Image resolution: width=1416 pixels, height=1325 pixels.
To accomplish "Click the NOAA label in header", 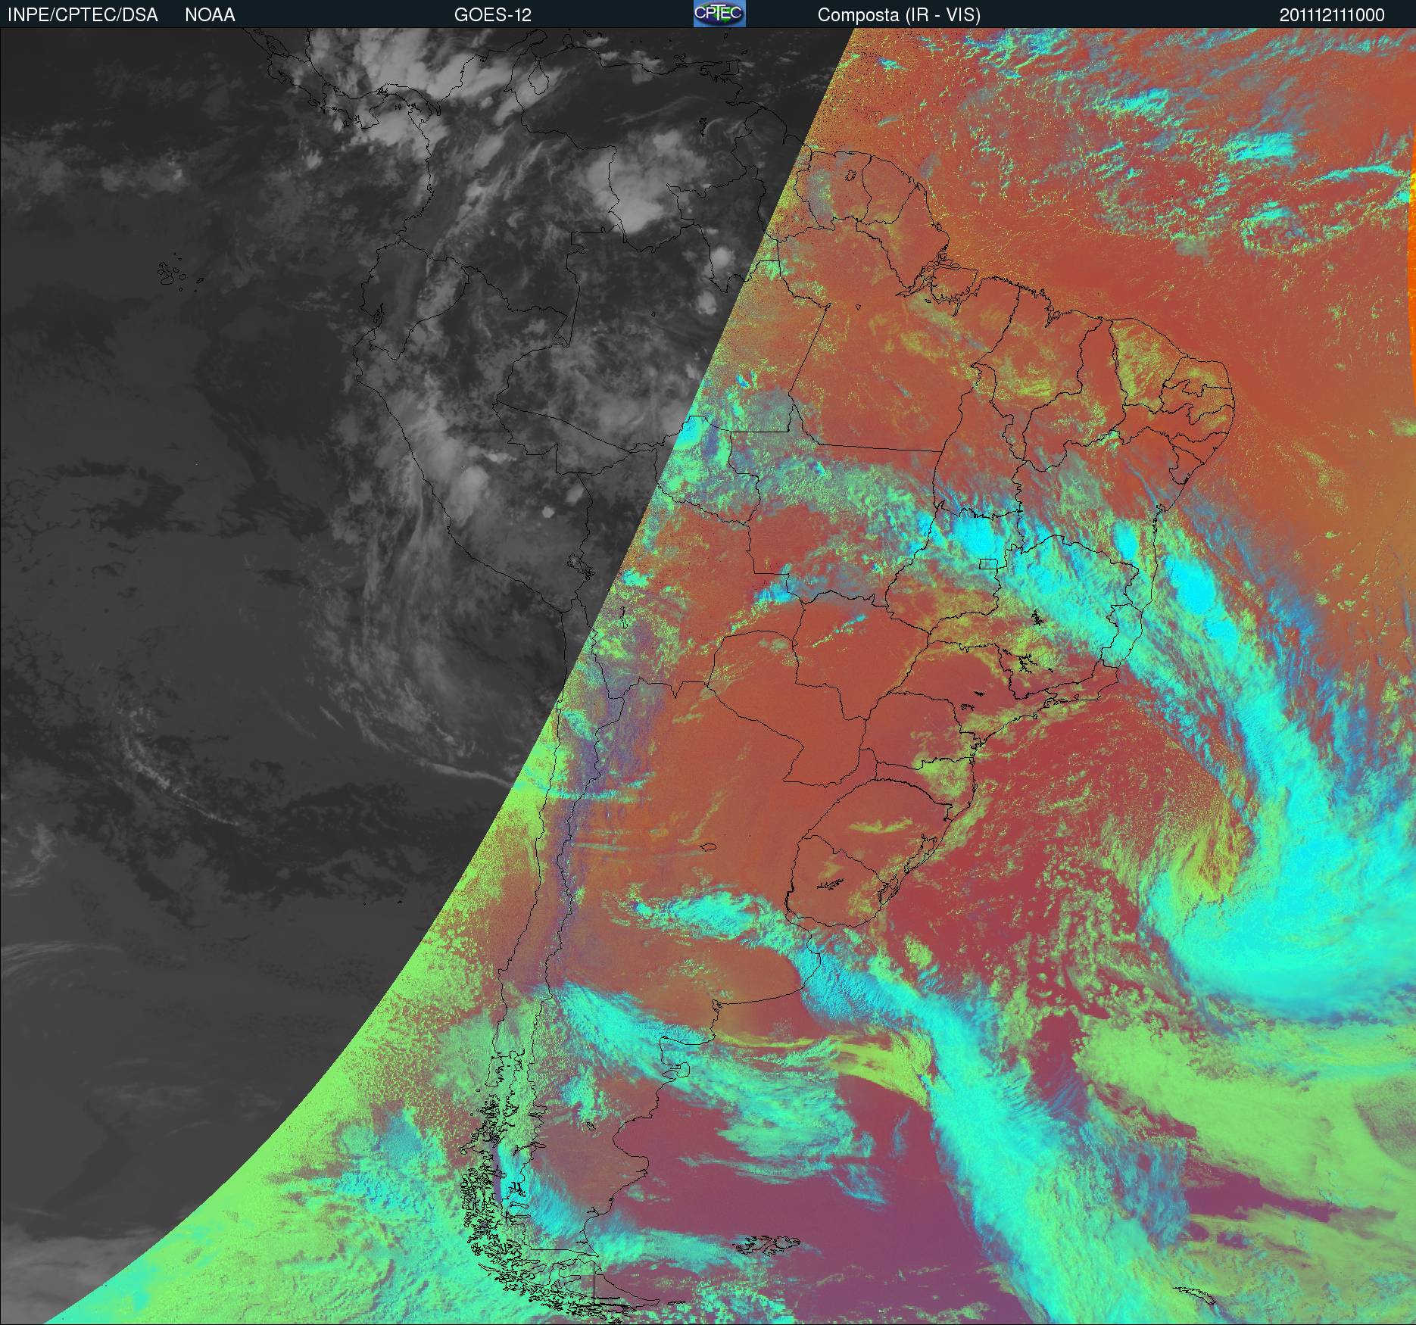I will pyautogui.click(x=210, y=15).
